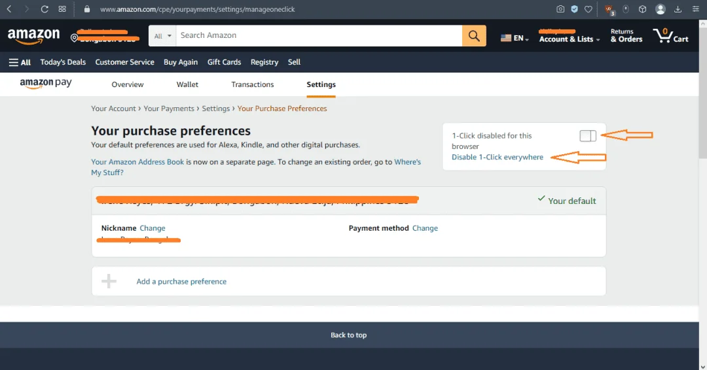Switch to the Wallet tab
707x370 pixels.
[x=187, y=84]
